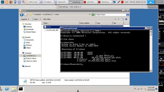
Task: Sort by the Type column header
Action: point(104,23)
